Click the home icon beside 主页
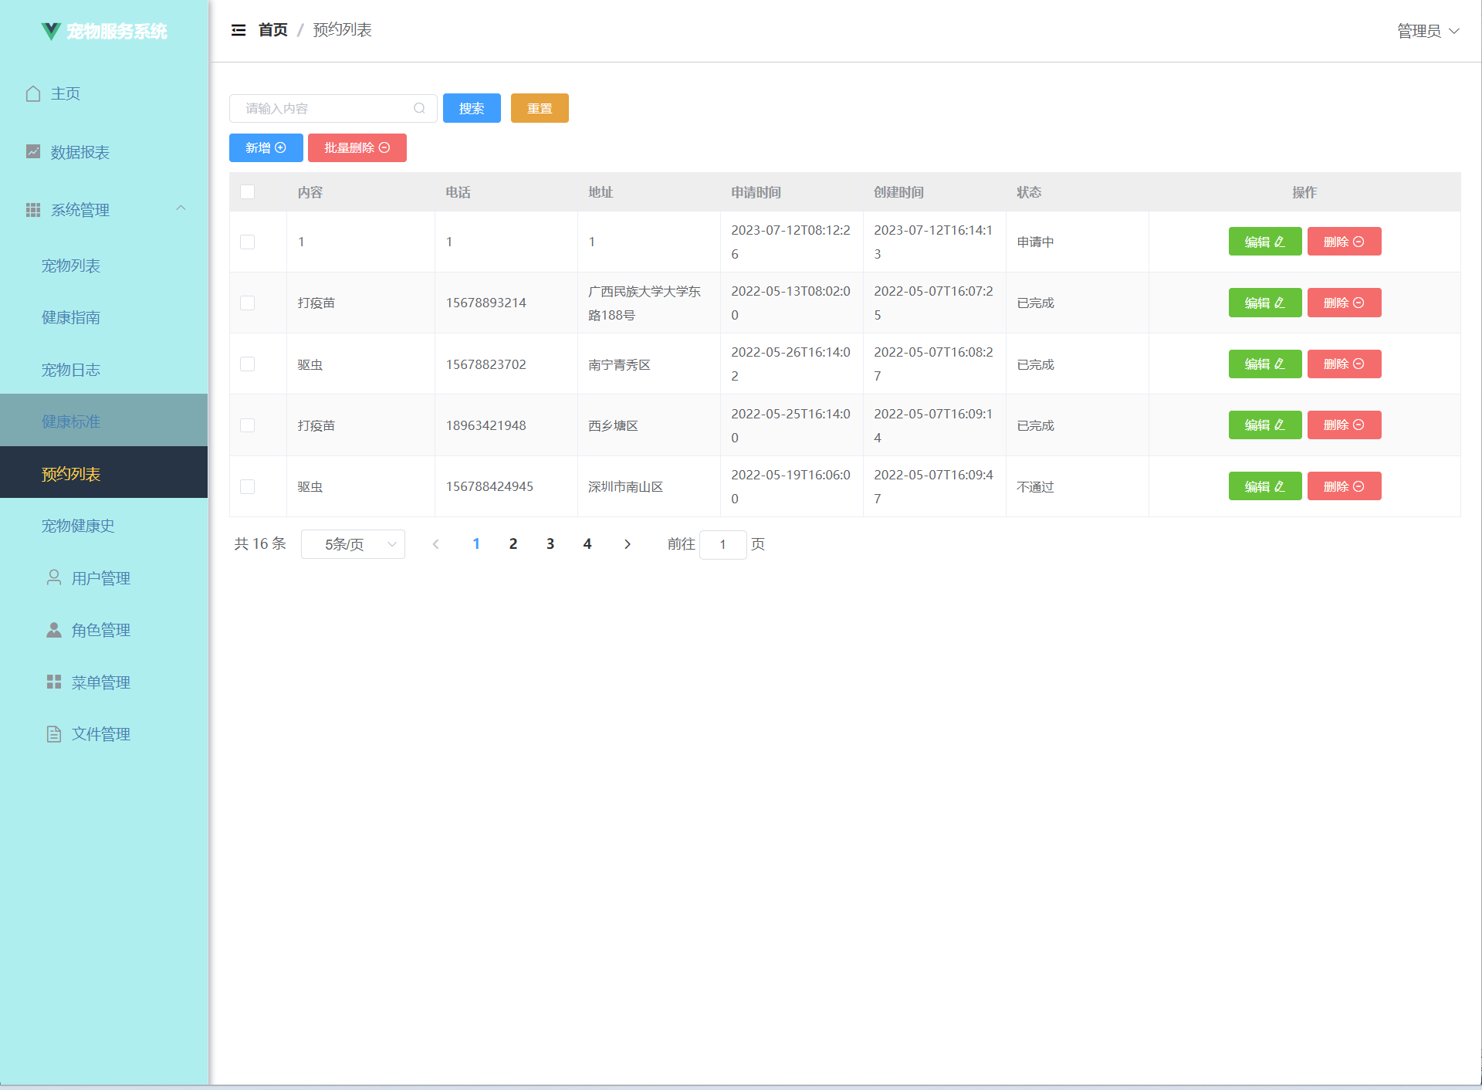This screenshot has height=1090, width=1482. 33,93
